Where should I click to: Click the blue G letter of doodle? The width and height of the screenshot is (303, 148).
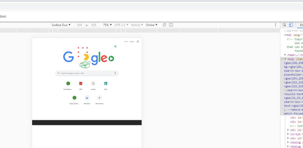[x=68, y=57]
